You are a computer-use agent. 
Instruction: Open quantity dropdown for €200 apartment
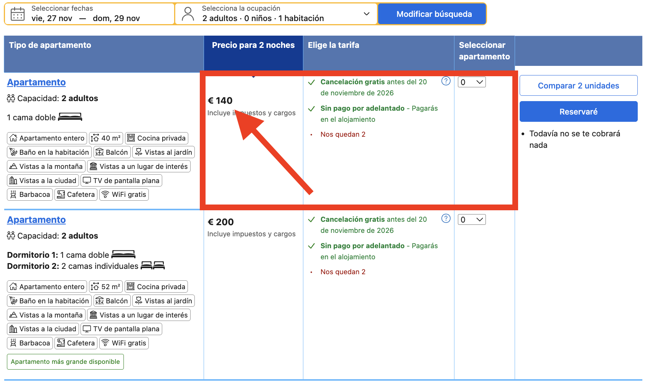coord(472,219)
